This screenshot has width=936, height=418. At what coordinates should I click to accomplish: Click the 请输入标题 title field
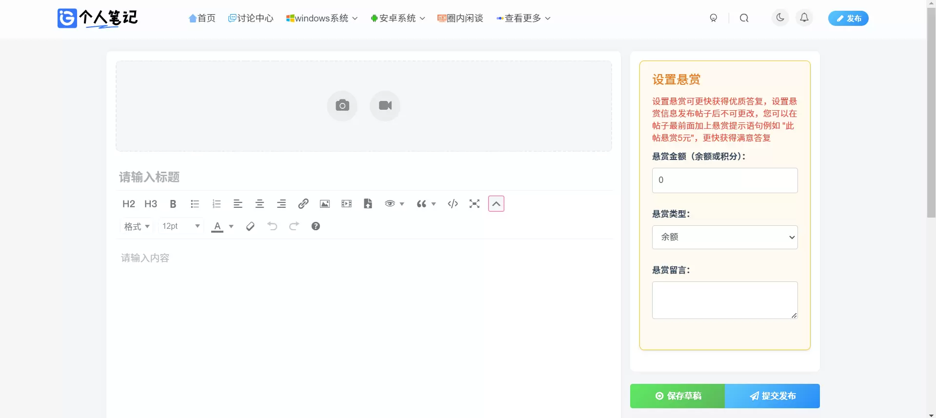(x=364, y=177)
